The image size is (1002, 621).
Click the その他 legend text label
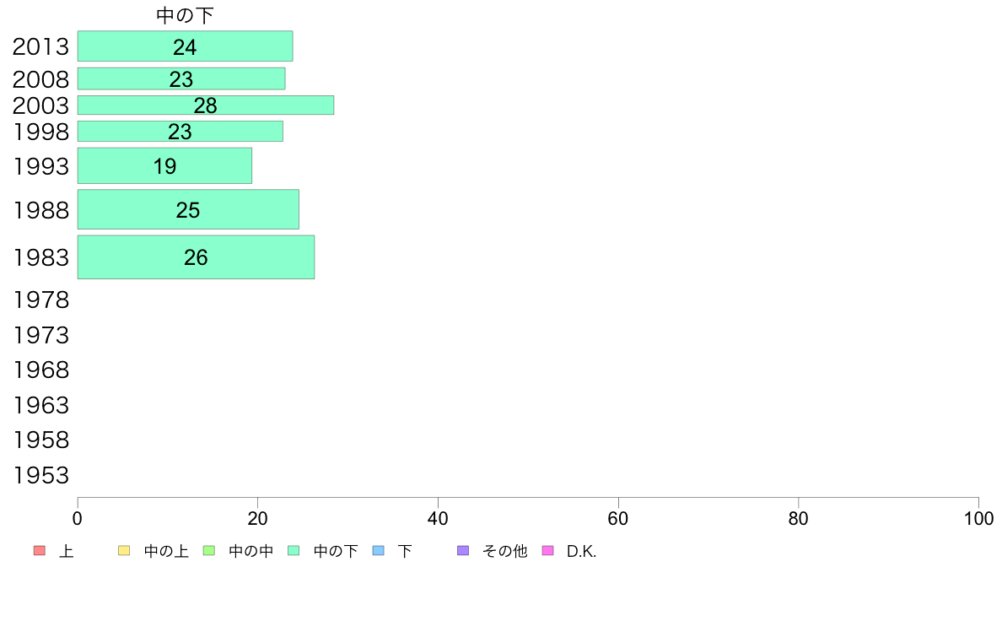[505, 551]
